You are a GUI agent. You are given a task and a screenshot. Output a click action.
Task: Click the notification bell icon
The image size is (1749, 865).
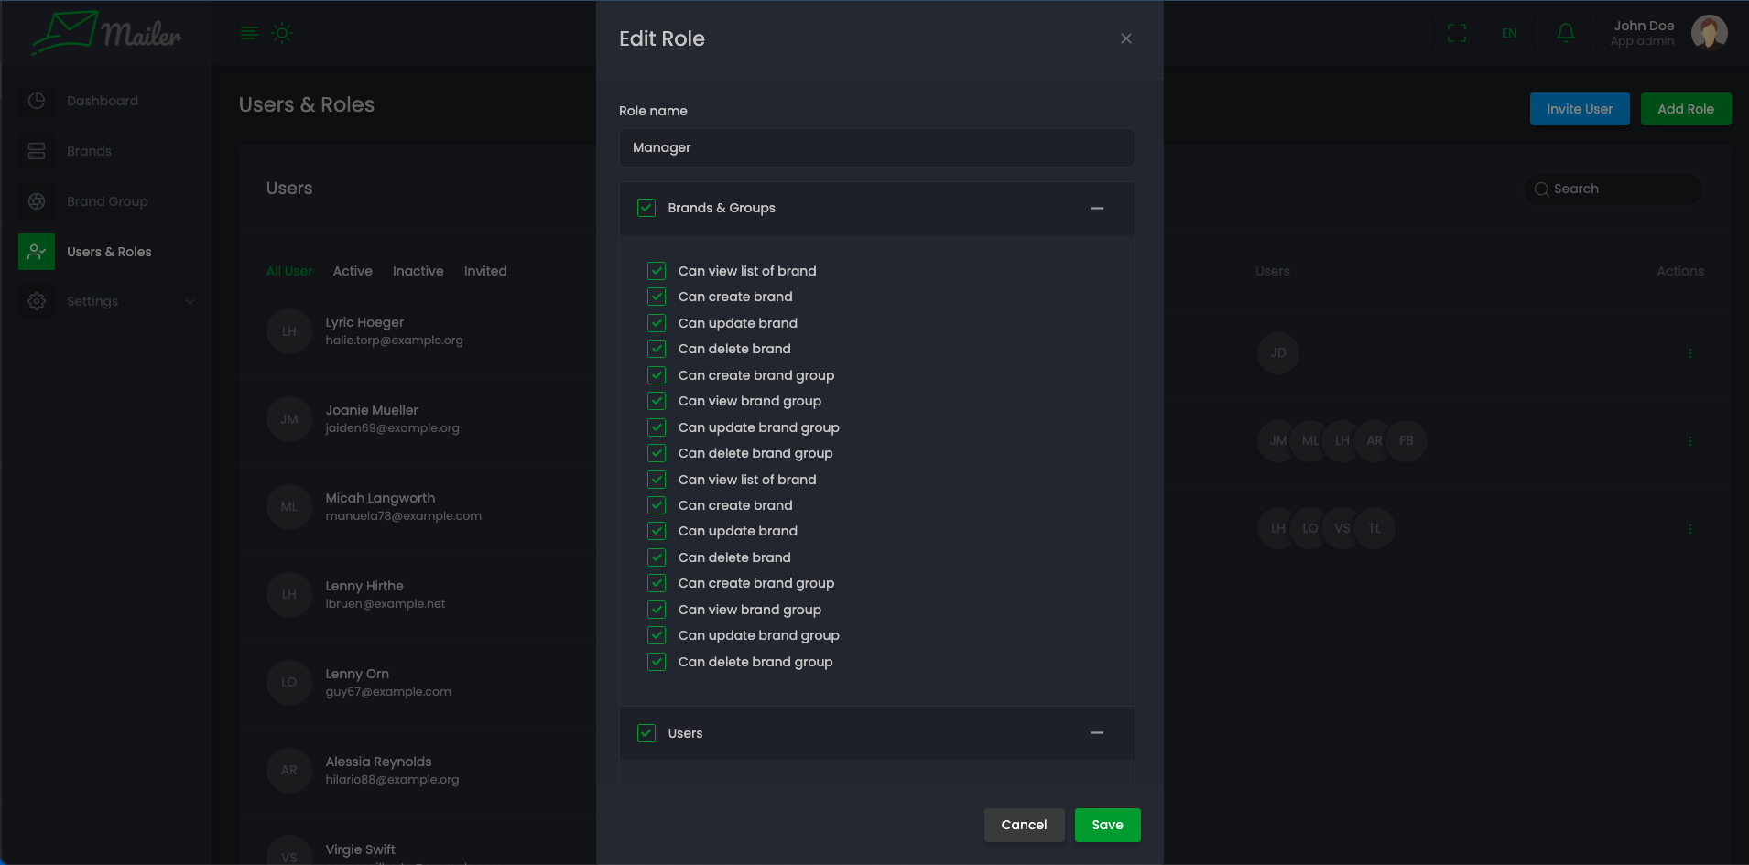[1565, 34]
